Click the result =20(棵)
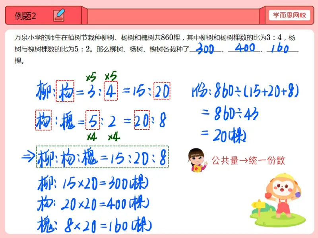The width and height of the screenshot is (318, 238). [x=223, y=135]
